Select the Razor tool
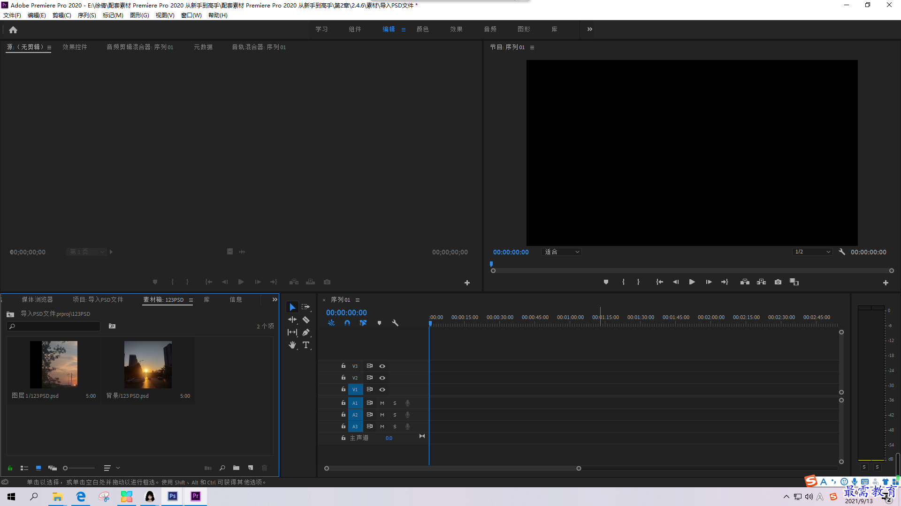Image resolution: width=901 pixels, height=506 pixels. [306, 320]
